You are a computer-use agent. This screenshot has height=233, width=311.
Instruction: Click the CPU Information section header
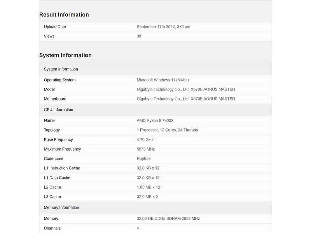(x=155, y=110)
